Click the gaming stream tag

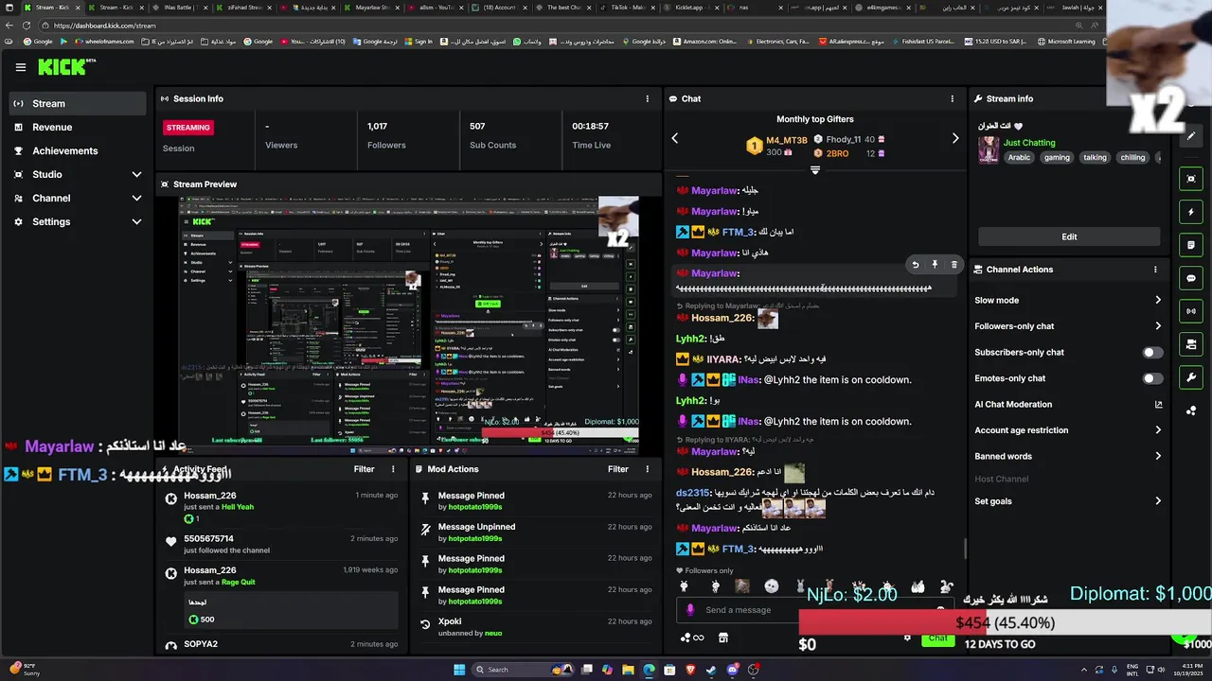(x=1057, y=158)
